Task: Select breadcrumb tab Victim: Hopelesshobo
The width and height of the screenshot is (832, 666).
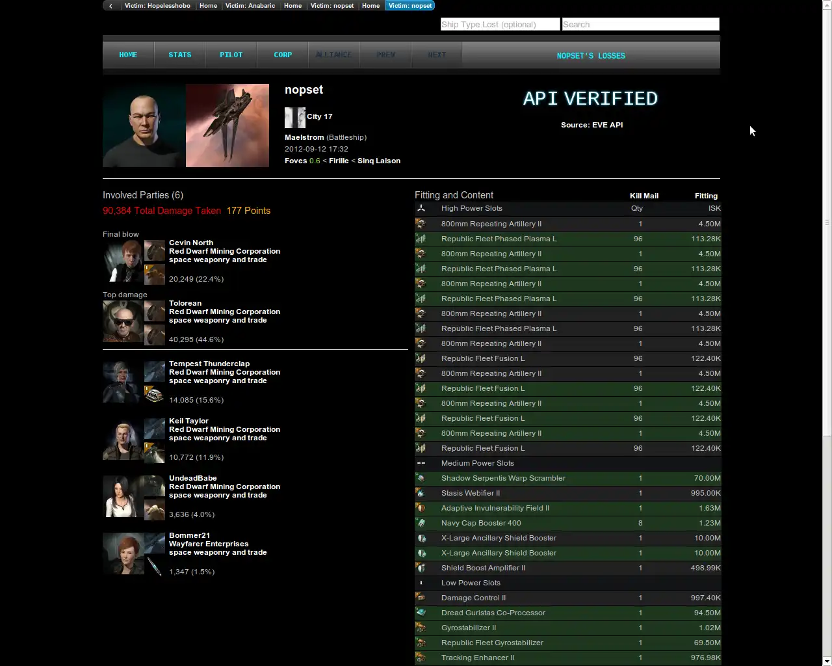Action: point(157,6)
